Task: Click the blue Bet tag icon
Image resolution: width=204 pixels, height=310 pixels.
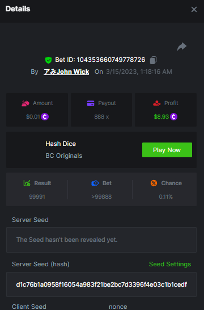Action: pos(95,183)
